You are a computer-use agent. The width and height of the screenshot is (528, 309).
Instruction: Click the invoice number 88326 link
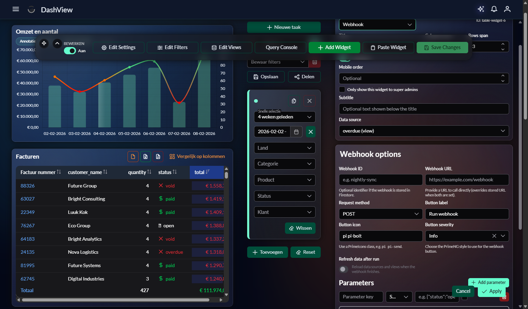[x=27, y=185]
